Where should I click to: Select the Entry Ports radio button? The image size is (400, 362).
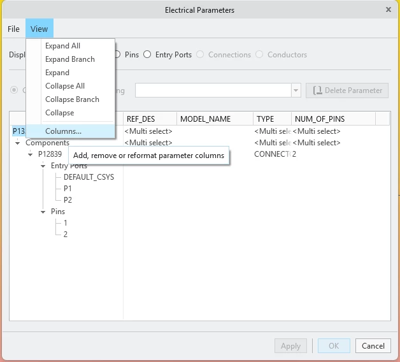click(147, 54)
